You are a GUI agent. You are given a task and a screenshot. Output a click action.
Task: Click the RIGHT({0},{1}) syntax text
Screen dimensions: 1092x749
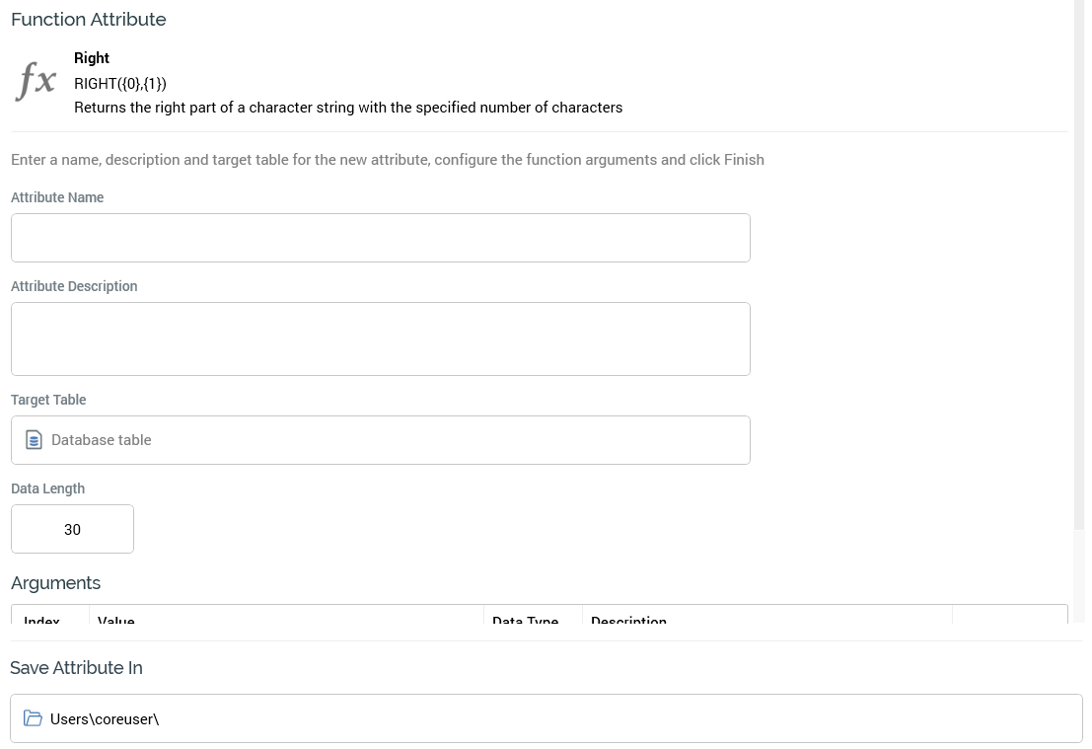click(120, 83)
